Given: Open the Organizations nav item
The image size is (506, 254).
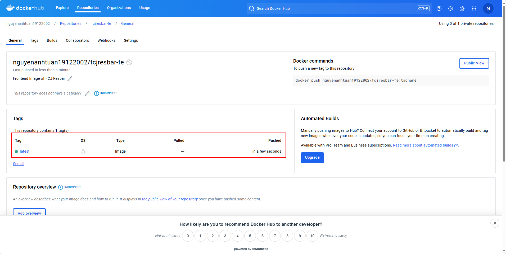Looking at the screenshot, I should point(119,8).
